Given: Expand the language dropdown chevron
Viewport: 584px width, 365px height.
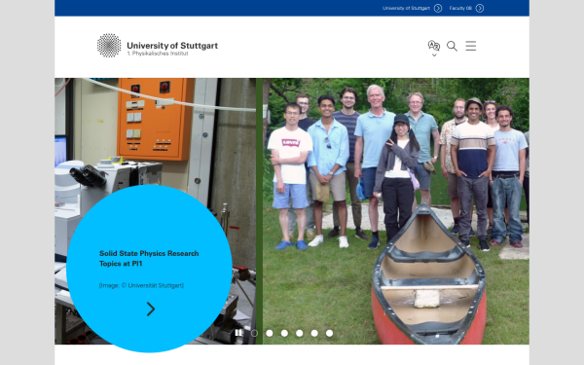Looking at the screenshot, I should (x=434, y=55).
